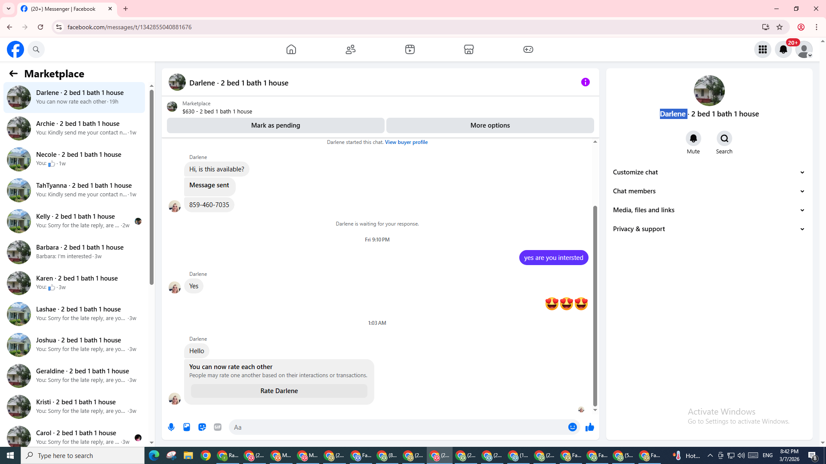Open the Geraldine conversation
826x464 pixels.
74,376
